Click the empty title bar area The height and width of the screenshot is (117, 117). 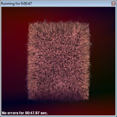pos(71,4)
